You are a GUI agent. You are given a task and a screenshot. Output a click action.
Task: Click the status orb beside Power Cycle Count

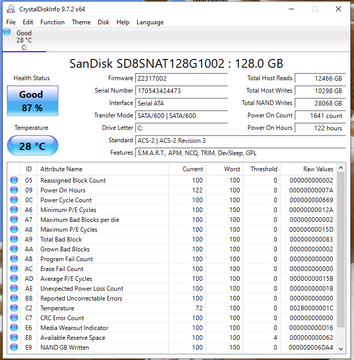coord(14,200)
